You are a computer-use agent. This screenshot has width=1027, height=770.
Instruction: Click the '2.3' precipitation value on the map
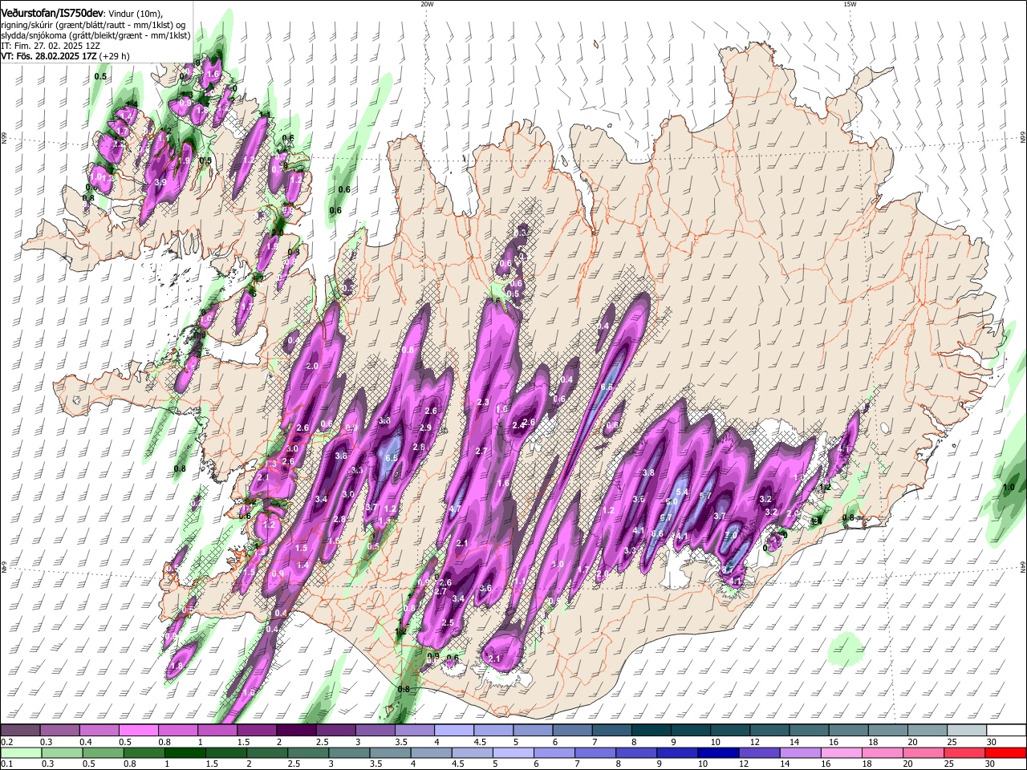pos(483,403)
